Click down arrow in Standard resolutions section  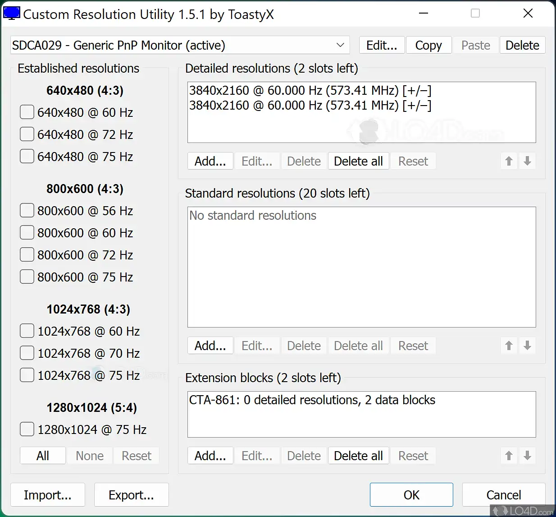tap(527, 346)
